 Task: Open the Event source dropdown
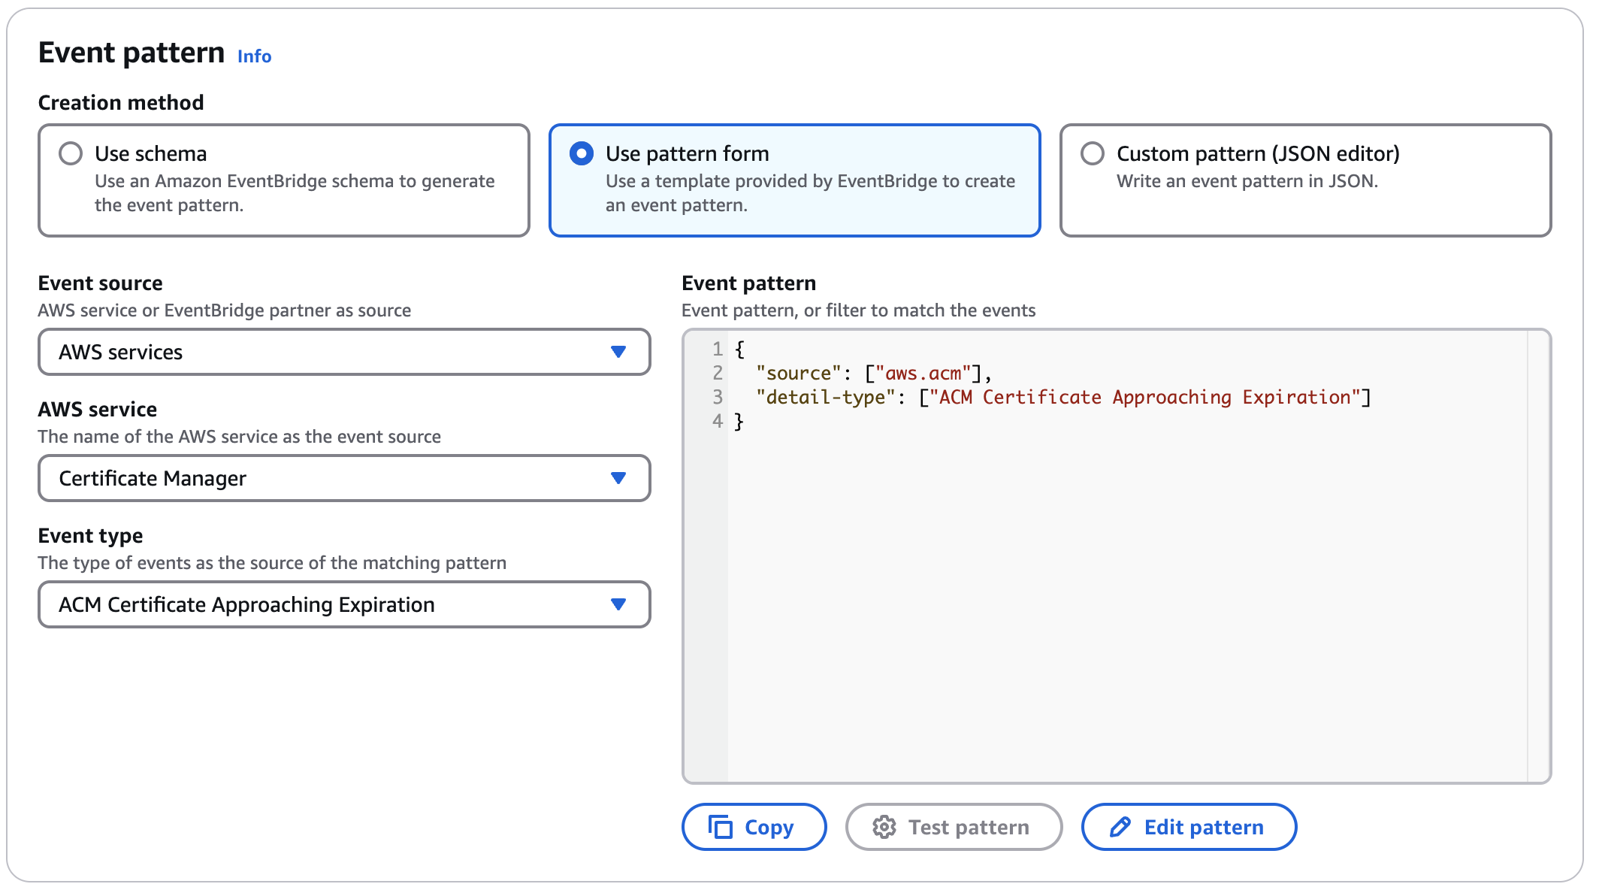click(344, 352)
